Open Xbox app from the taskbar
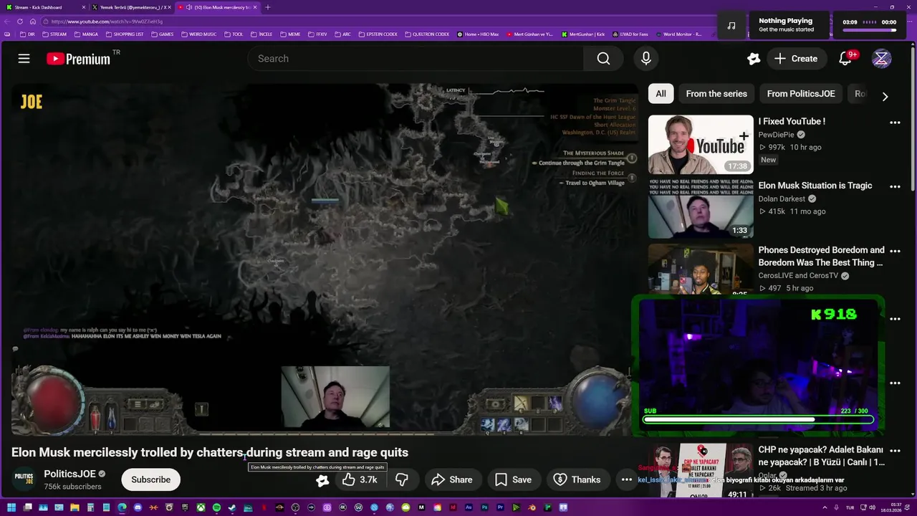917x516 pixels. (x=201, y=507)
